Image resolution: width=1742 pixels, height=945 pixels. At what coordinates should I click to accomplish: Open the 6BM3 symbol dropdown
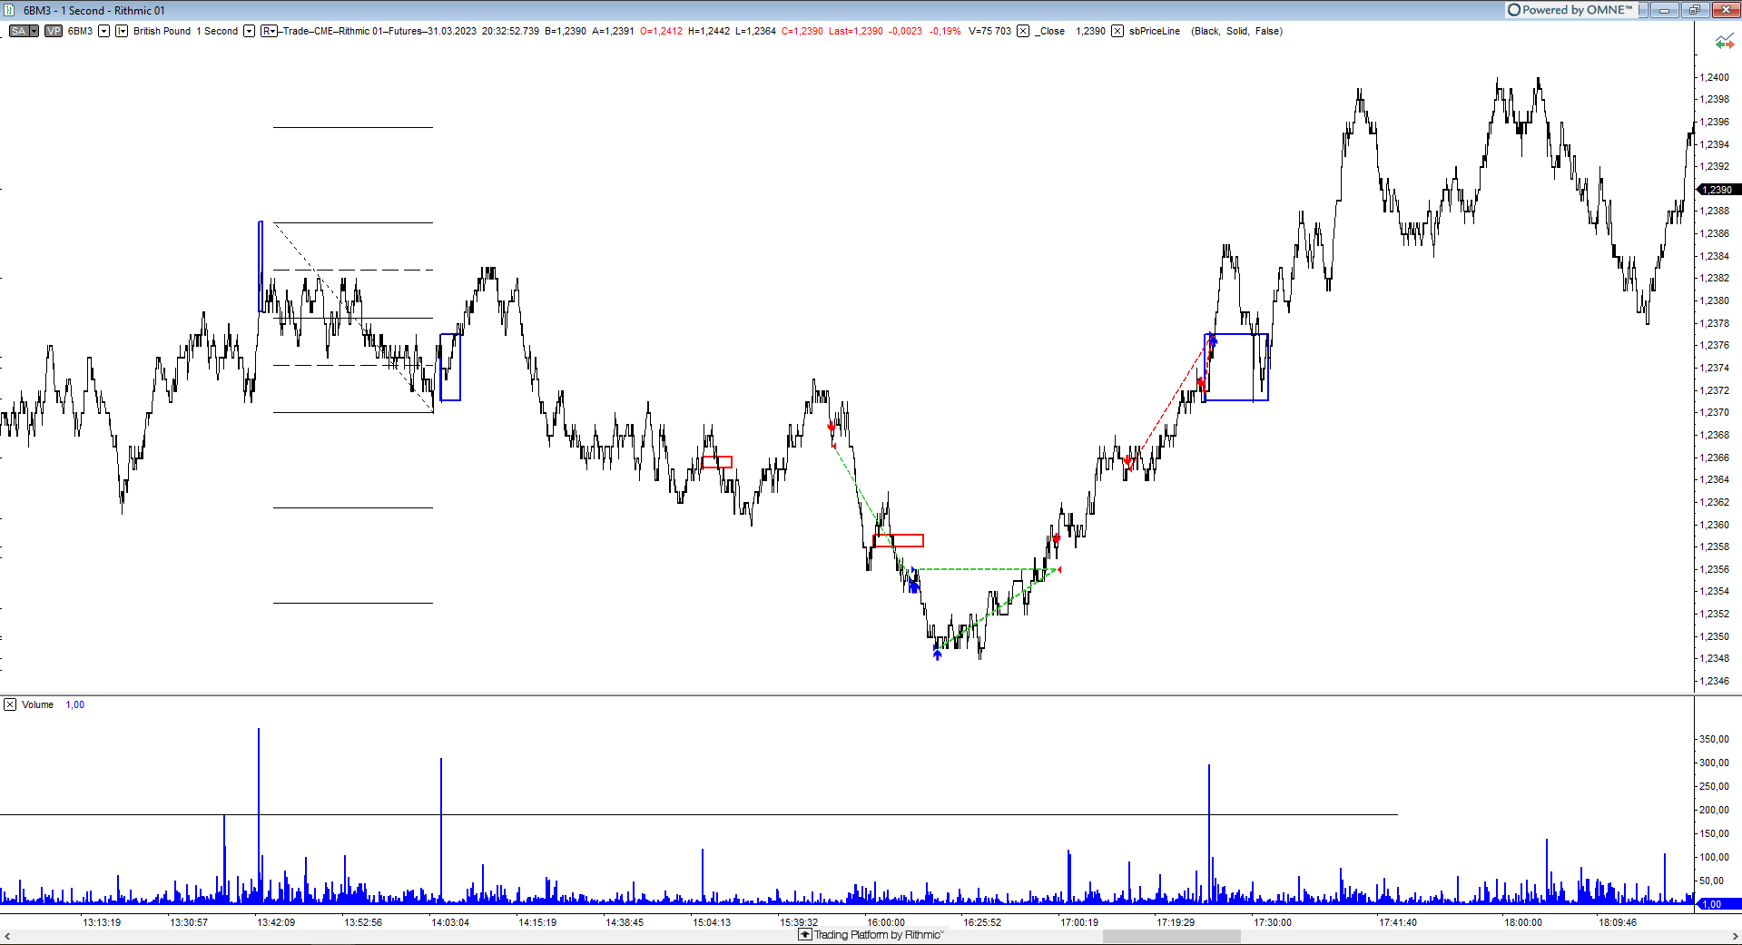(x=103, y=31)
